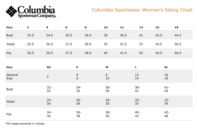This screenshot has width=197, height=128.
Task: Click the Columbia Sportswear Women's Sizing Chart title
Action: click(142, 10)
